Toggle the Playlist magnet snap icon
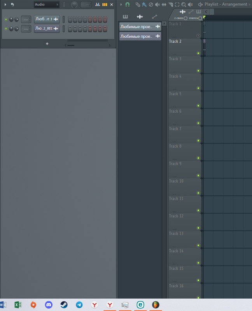The width and height of the screenshot is (252, 311). point(128,4)
